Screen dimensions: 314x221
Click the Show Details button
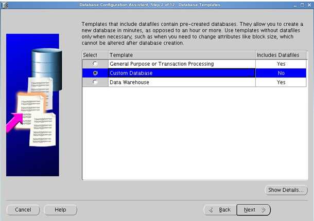click(x=286, y=190)
